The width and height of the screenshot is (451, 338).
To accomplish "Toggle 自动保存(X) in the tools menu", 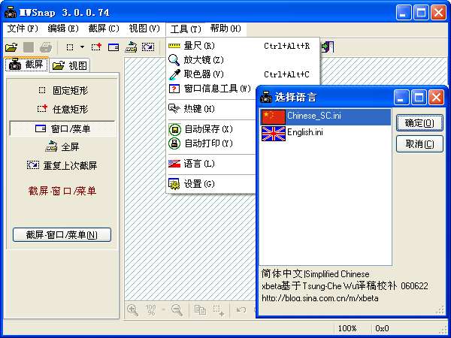I will pos(211,129).
